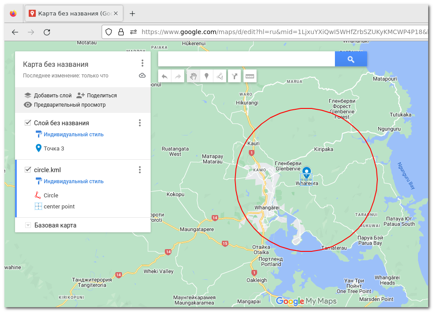Screen dimensions: 433x312
Task: Select the Карта без названия browser tab
Action: [x=74, y=13]
